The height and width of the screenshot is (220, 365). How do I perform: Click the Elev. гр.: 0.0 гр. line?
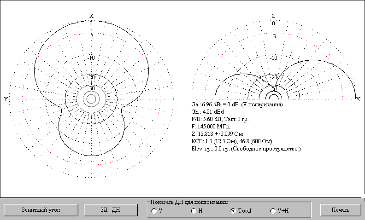tap(246, 149)
